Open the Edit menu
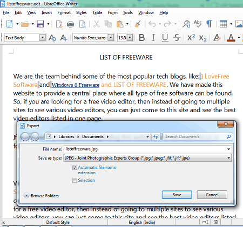243x227 pixels. pos(18,13)
